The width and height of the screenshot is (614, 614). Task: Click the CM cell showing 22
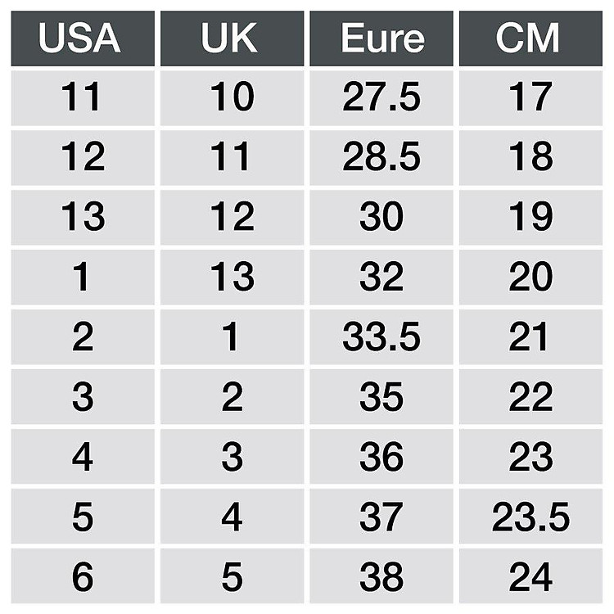[x=530, y=398]
